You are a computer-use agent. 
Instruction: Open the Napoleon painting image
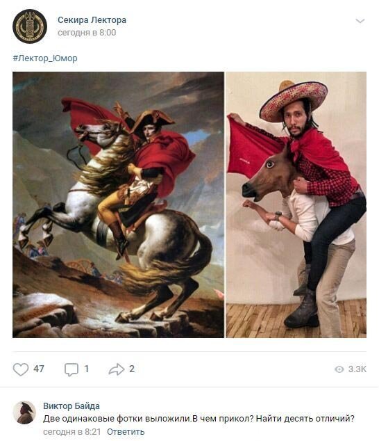coord(118,205)
